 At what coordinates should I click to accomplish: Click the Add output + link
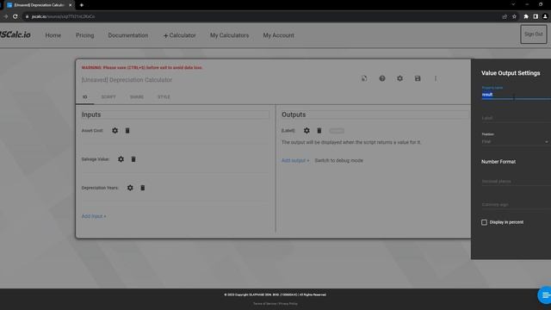click(295, 160)
